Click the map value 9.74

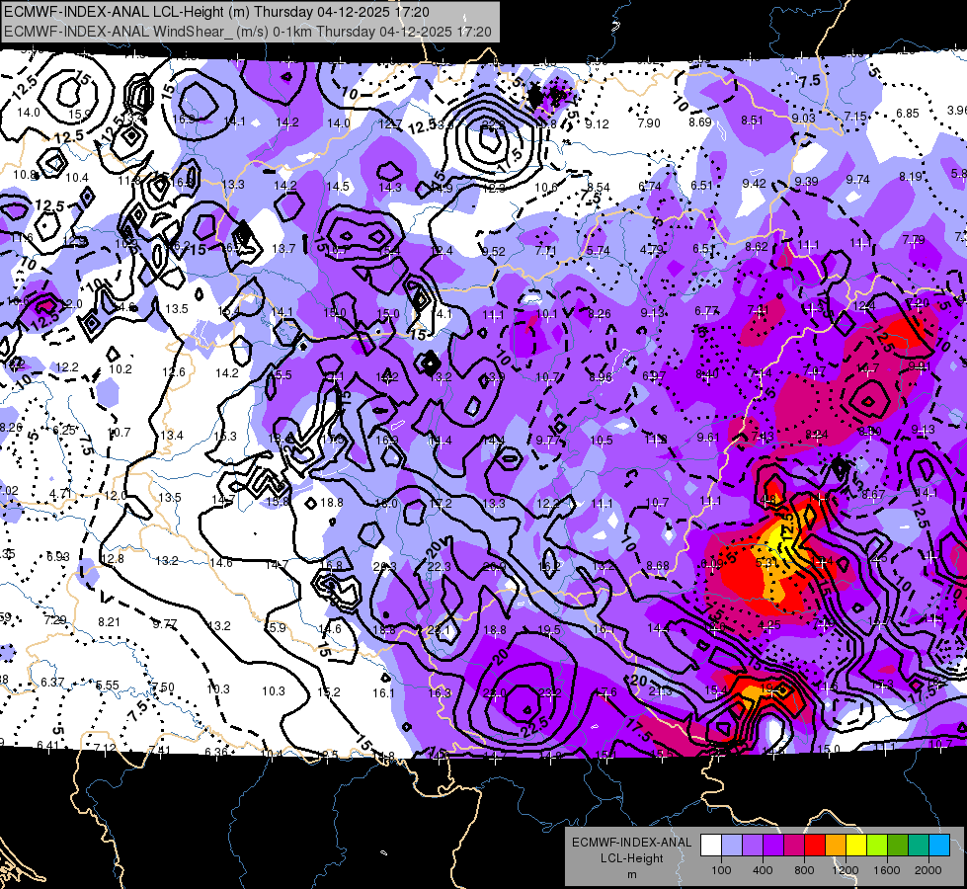(857, 179)
